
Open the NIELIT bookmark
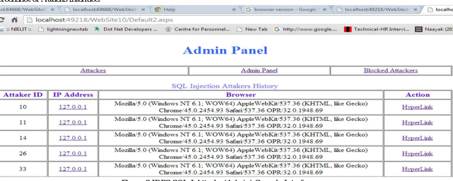click(16, 29)
